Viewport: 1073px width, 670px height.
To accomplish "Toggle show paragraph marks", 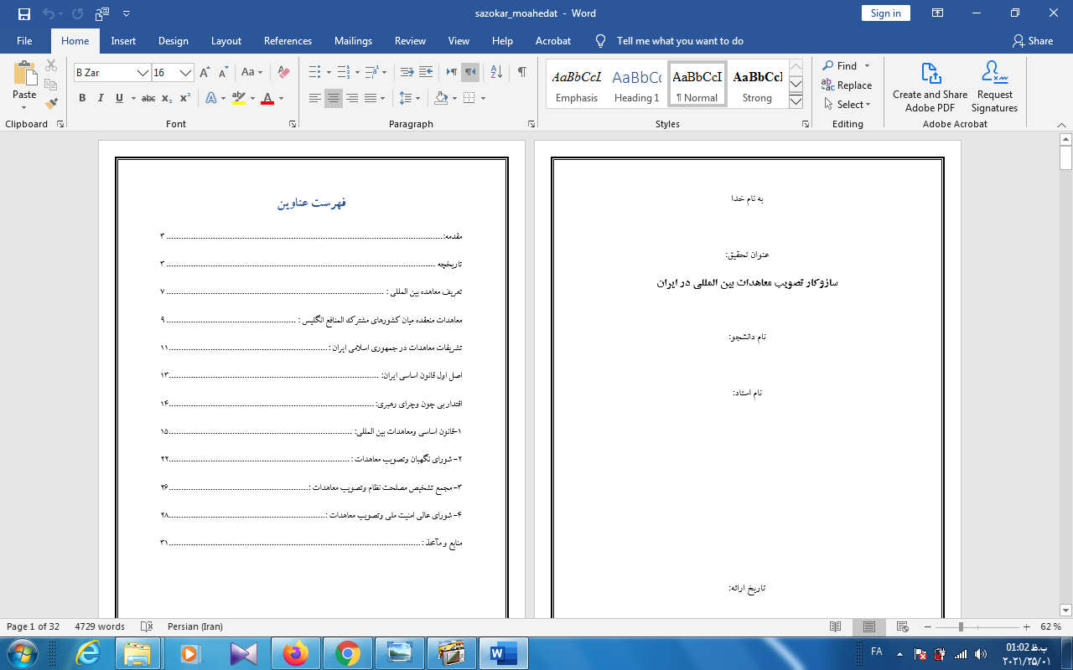I will pos(521,72).
